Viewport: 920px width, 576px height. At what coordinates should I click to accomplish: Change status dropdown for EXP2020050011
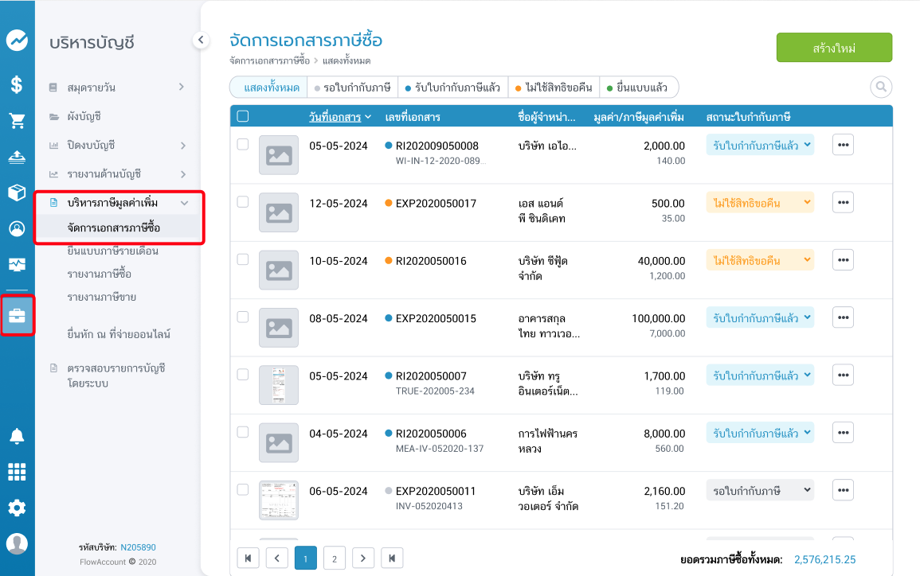coord(760,490)
